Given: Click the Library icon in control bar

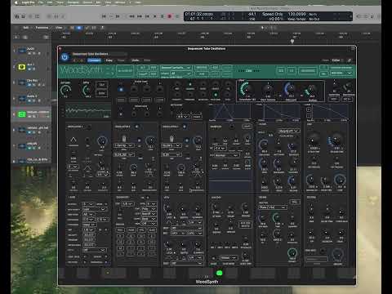Looking at the screenshot, I should coord(17,16).
